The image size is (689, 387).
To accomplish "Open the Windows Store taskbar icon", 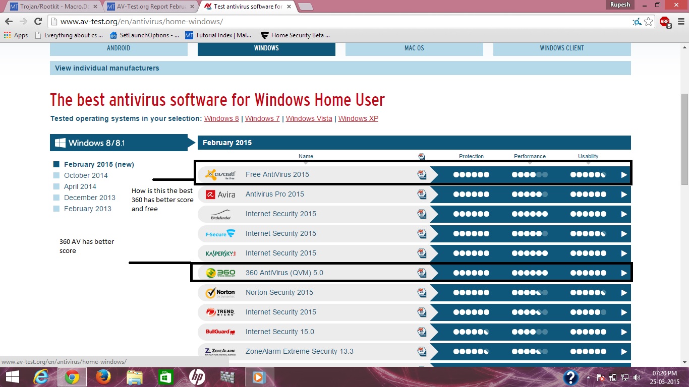I will [165, 376].
